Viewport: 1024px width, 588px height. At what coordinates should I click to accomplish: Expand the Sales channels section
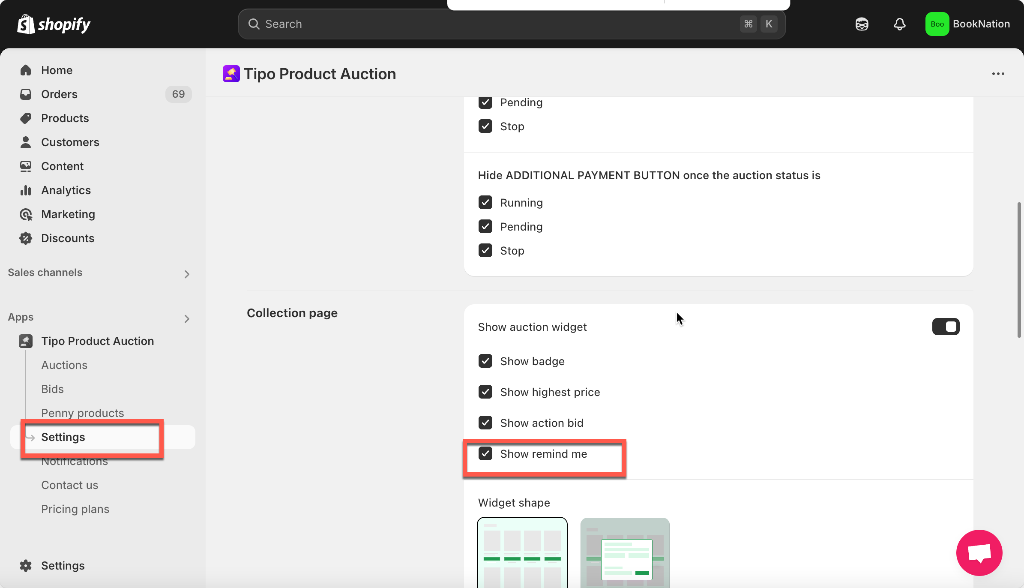[186, 274]
